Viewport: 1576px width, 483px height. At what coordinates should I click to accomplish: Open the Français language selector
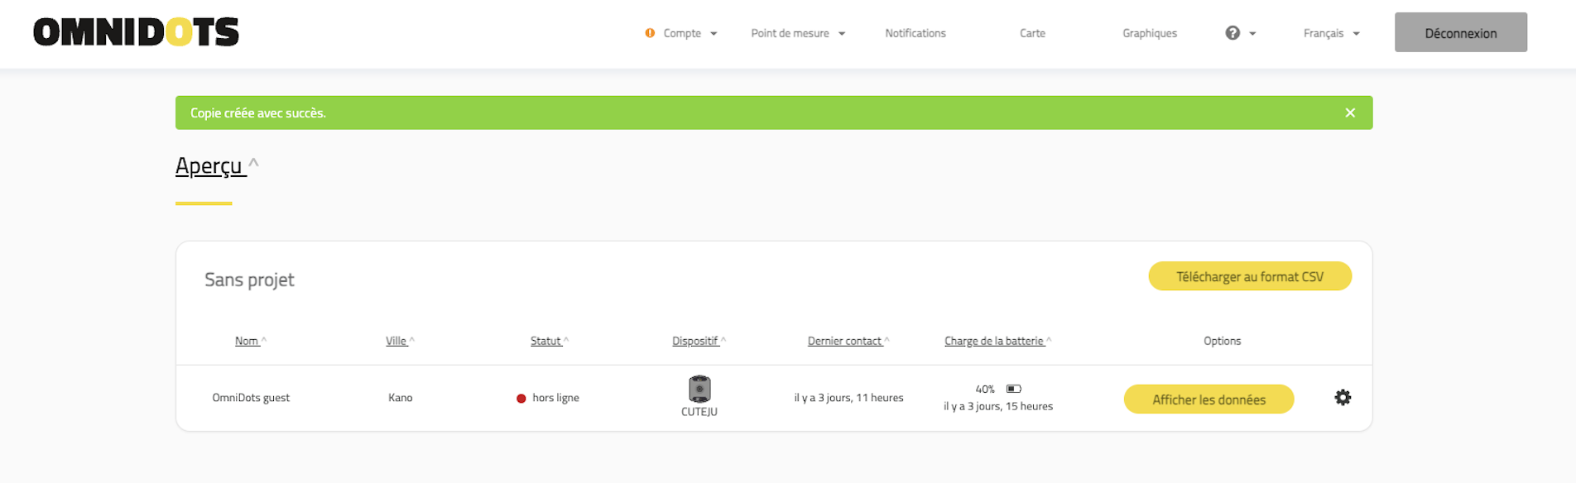coord(1330,33)
